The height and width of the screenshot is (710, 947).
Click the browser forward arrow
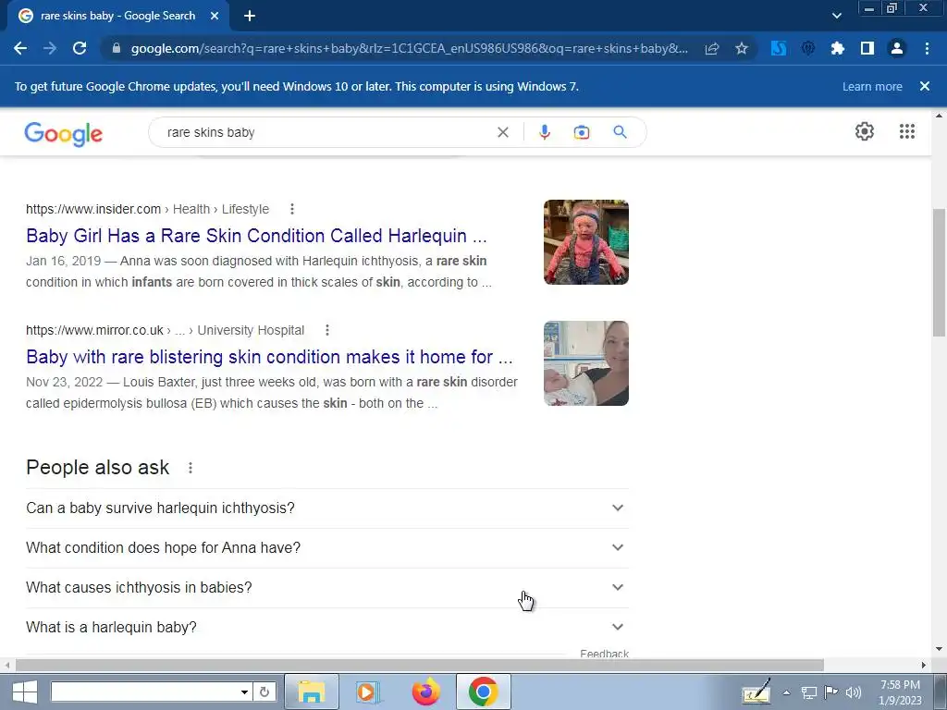(50, 48)
